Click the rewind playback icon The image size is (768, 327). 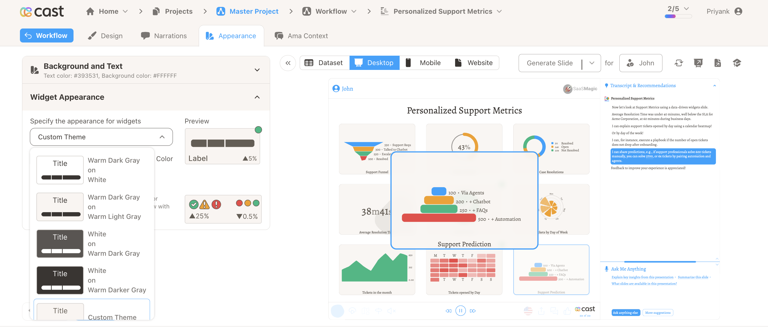[x=448, y=311]
